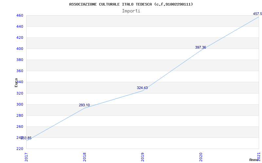Click the 2019 x-axis label

(x=142, y=157)
